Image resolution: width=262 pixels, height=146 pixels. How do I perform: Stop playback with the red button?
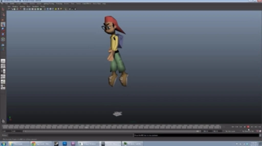[x=248, y=127]
